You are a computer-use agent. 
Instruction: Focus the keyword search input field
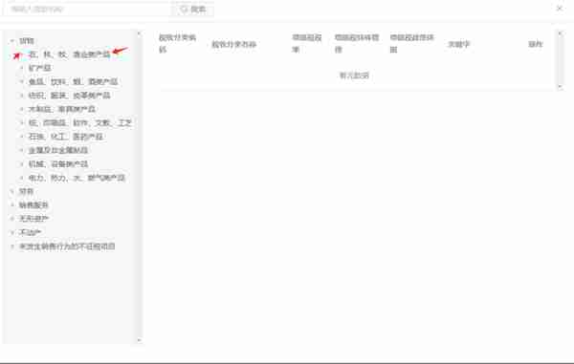(88, 10)
